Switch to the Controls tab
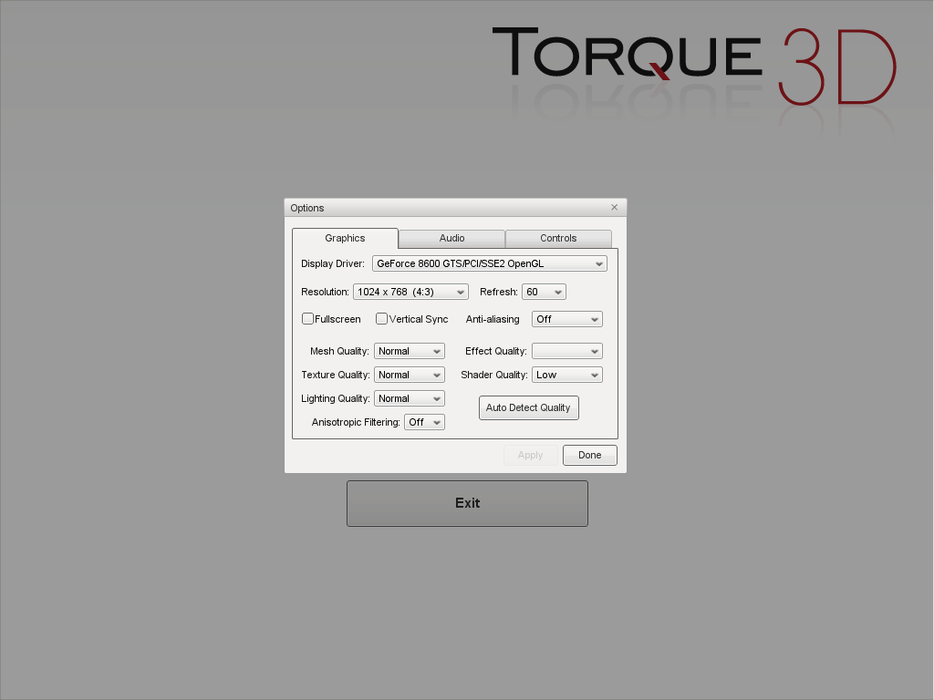The height and width of the screenshot is (700, 934). [558, 239]
